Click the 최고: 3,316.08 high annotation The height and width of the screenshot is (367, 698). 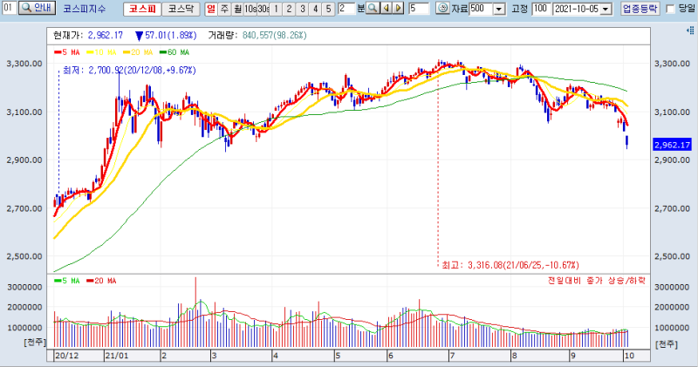[x=510, y=266]
